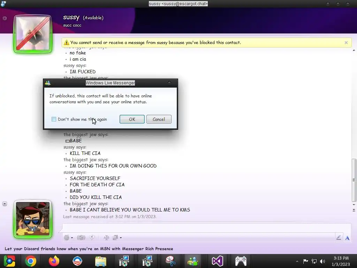357x268 pixels.
Task: Click "Last message received at 3:12 PM" line
Action: 110,216
